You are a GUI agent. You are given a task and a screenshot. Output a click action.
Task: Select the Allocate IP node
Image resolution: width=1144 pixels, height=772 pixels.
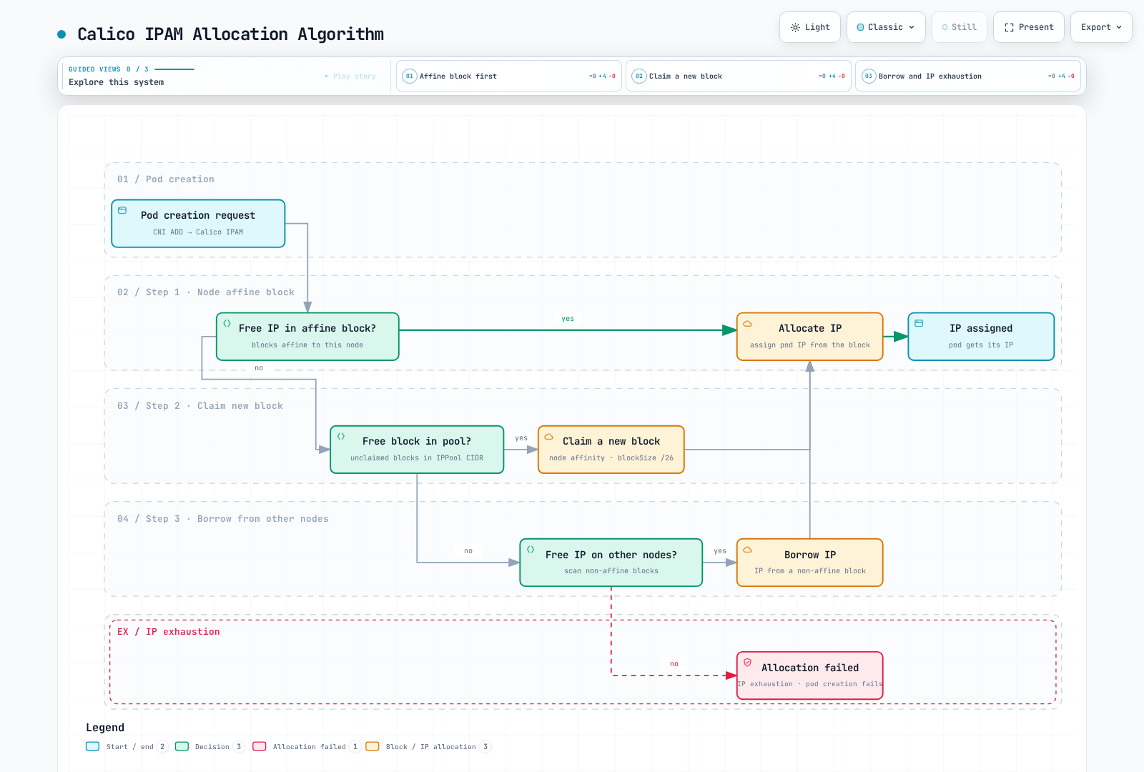pyautogui.click(x=810, y=337)
